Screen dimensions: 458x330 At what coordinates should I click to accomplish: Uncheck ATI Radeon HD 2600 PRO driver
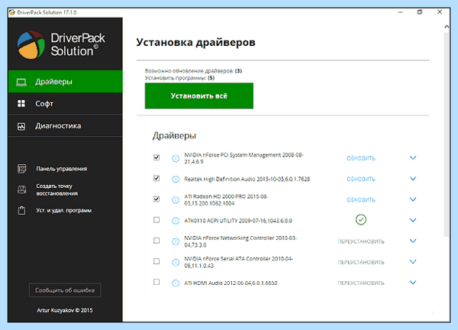click(x=156, y=199)
